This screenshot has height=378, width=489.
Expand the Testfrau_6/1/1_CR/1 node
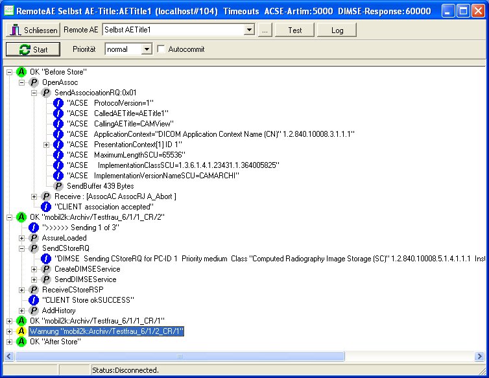(9, 321)
